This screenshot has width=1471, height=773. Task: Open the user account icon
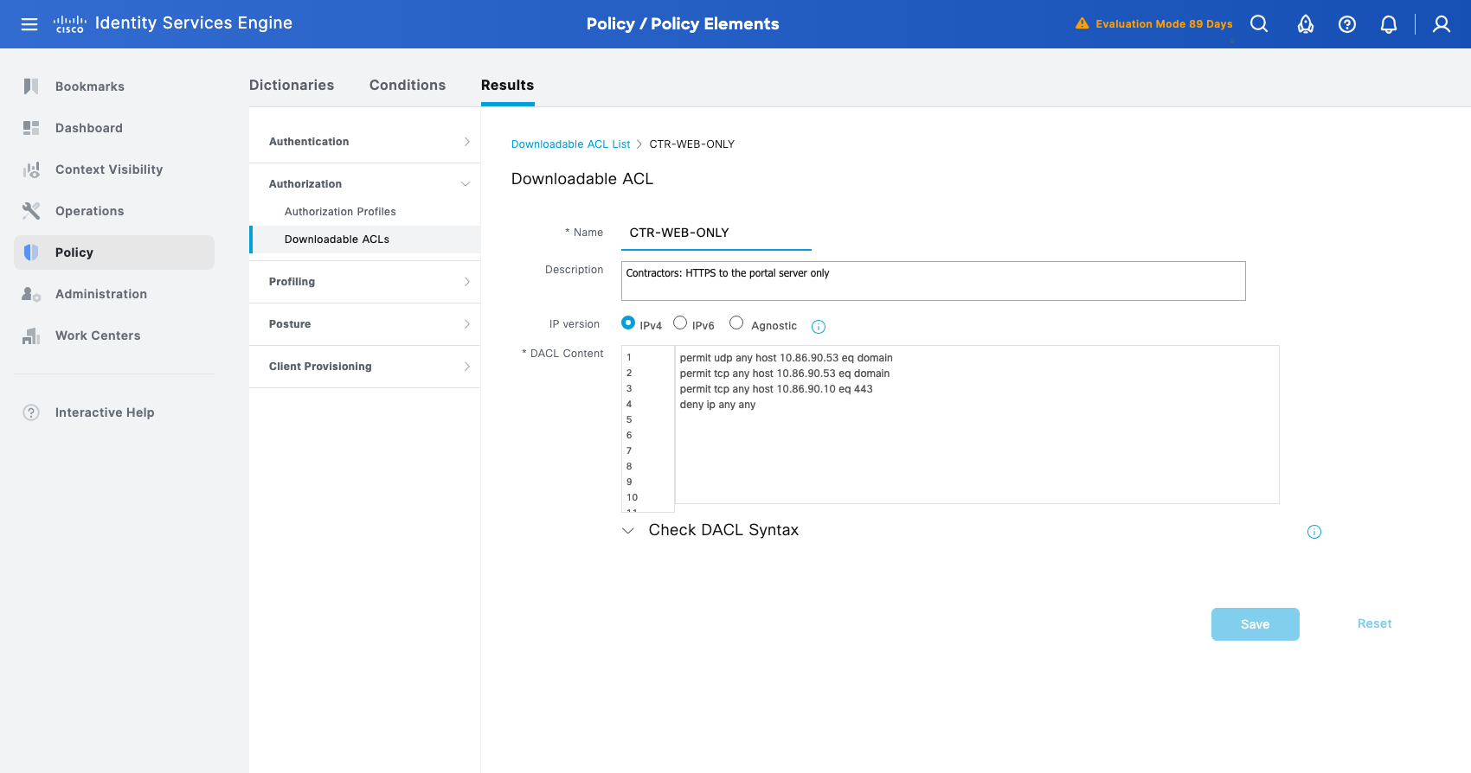(x=1442, y=24)
